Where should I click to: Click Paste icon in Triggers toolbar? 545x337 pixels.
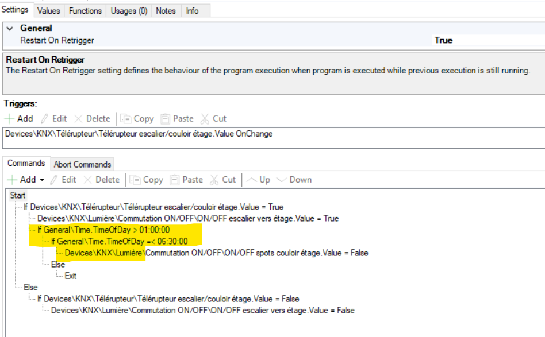[166, 119]
